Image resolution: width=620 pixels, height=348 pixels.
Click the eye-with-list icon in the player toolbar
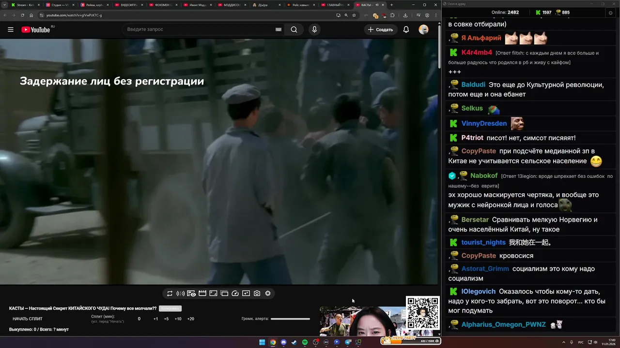coord(191,293)
